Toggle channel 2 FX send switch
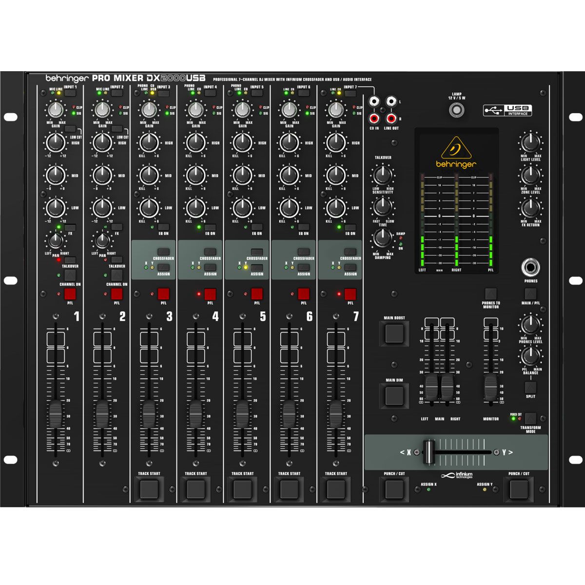 click(x=117, y=227)
